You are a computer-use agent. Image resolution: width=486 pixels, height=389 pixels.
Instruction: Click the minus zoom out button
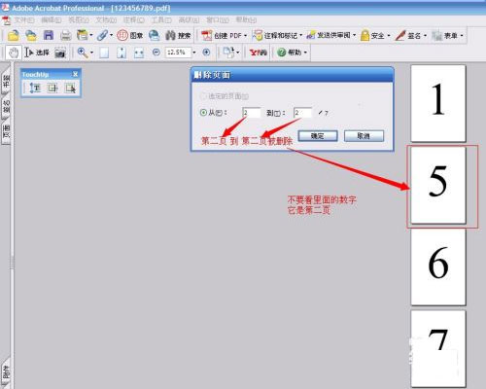[x=156, y=52]
